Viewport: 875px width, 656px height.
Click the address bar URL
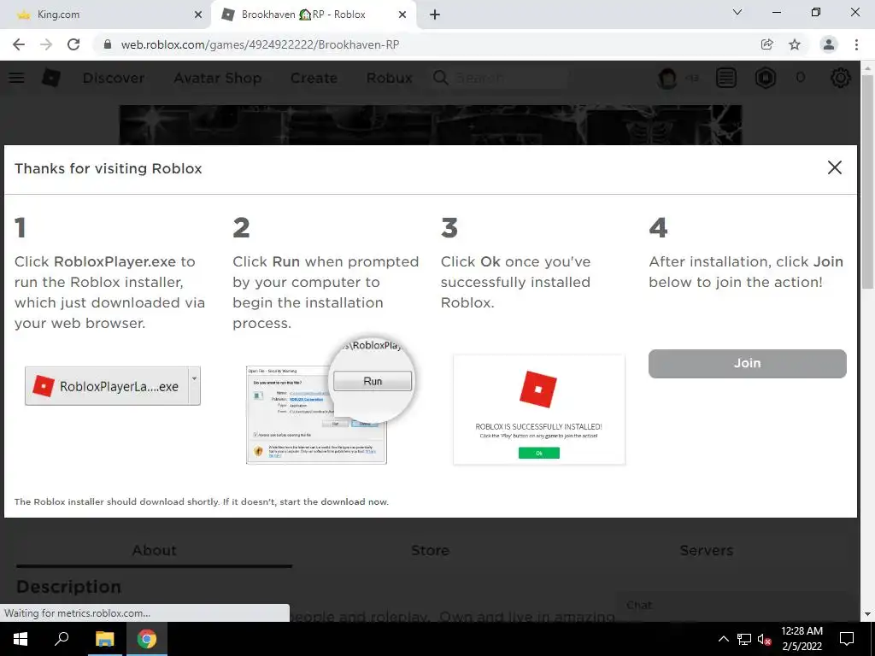pyautogui.click(x=260, y=44)
